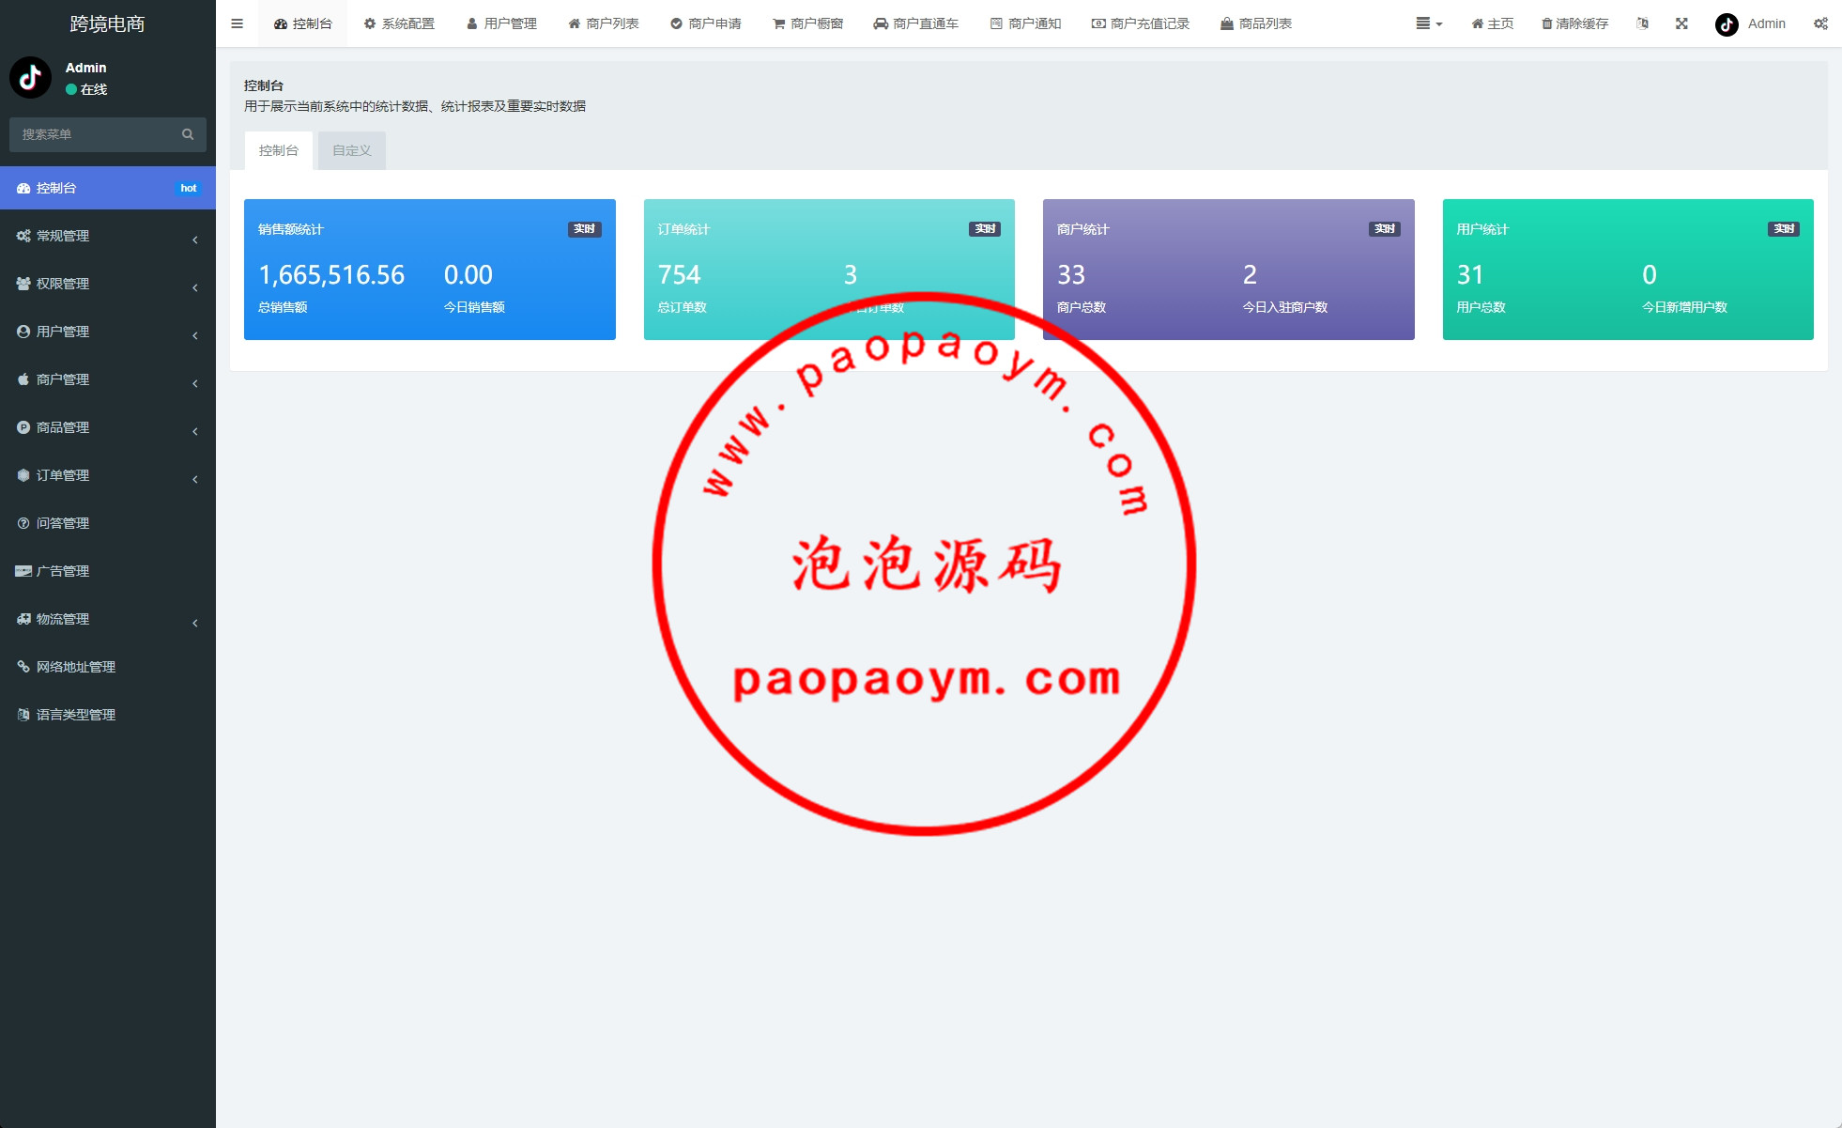Screen dimensions: 1842x1128
Task: Open 问答管理 in the sidebar
Action: pos(108,523)
